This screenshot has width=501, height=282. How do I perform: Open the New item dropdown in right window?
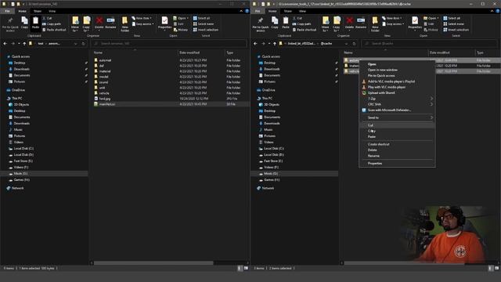coord(392,18)
